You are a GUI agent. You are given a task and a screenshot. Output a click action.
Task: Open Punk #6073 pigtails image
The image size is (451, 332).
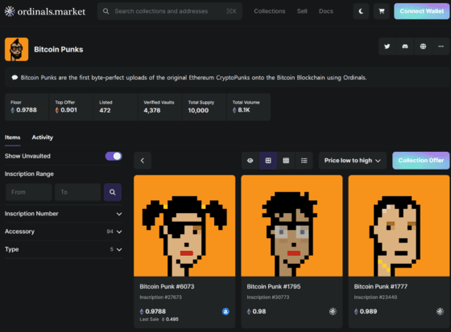pos(184,226)
